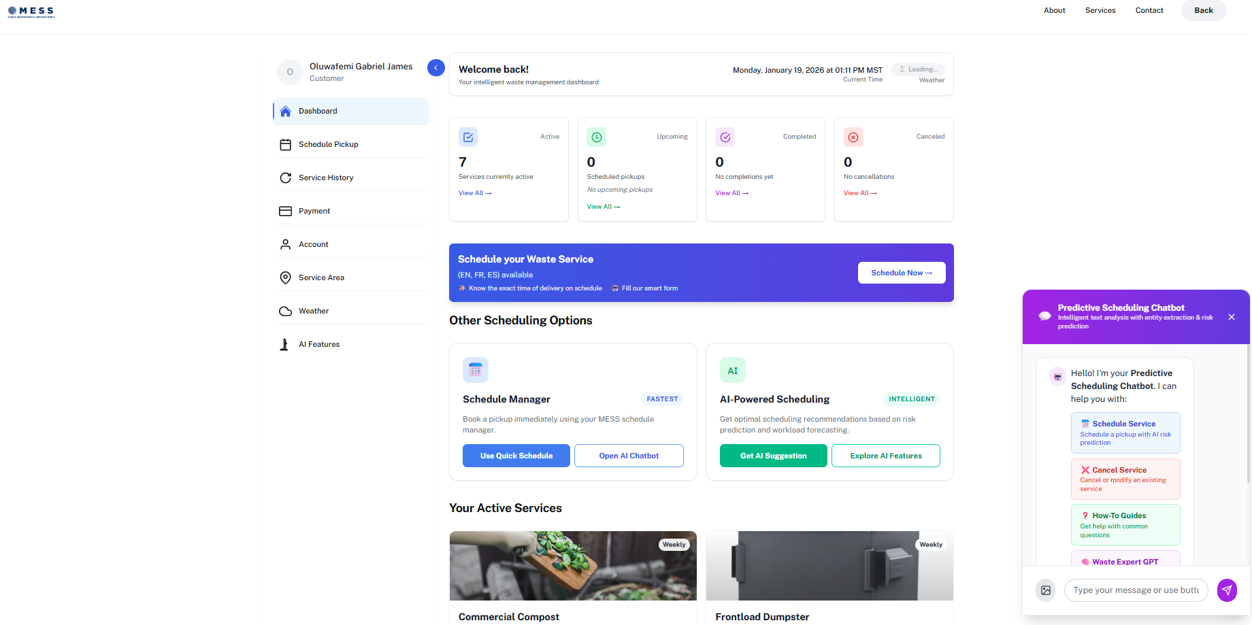This screenshot has height=625, width=1252.
Task: Collapse the sidebar with the blue chevron
Action: (x=435, y=67)
